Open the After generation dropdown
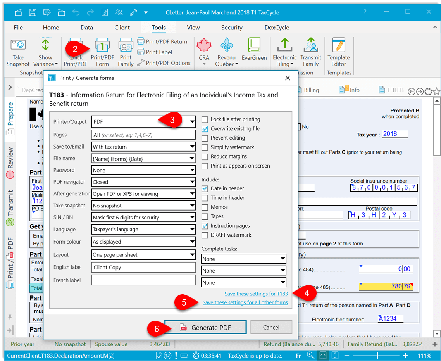This screenshot has width=441, height=361. pos(143,194)
